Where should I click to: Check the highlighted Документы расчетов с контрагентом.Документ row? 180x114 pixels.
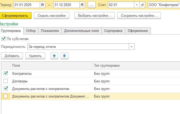tap(6, 96)
